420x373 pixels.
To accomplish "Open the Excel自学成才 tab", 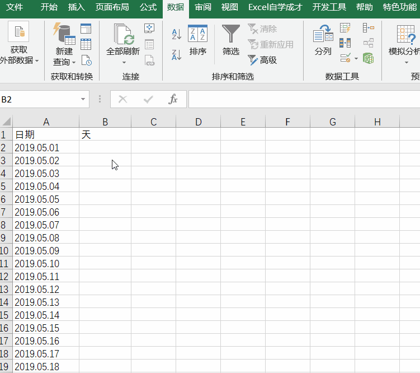I will 275,7.
